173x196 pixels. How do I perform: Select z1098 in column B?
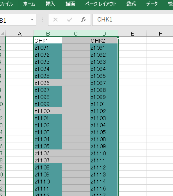(x=48, y=97)
